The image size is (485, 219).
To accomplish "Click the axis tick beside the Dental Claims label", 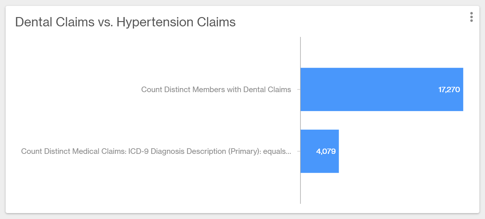I will [299, 90].
